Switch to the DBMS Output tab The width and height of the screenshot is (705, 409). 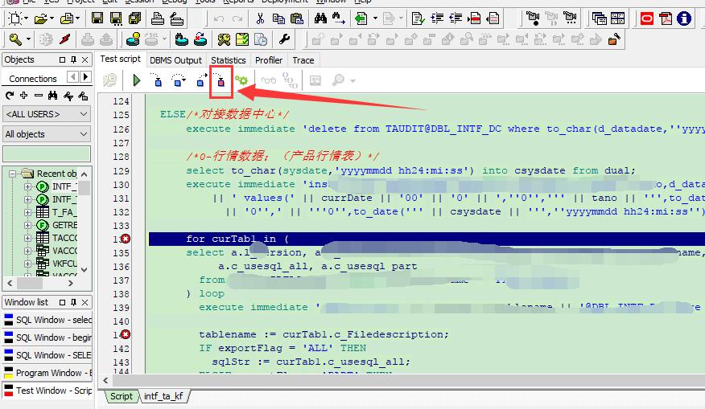point(175,60)
